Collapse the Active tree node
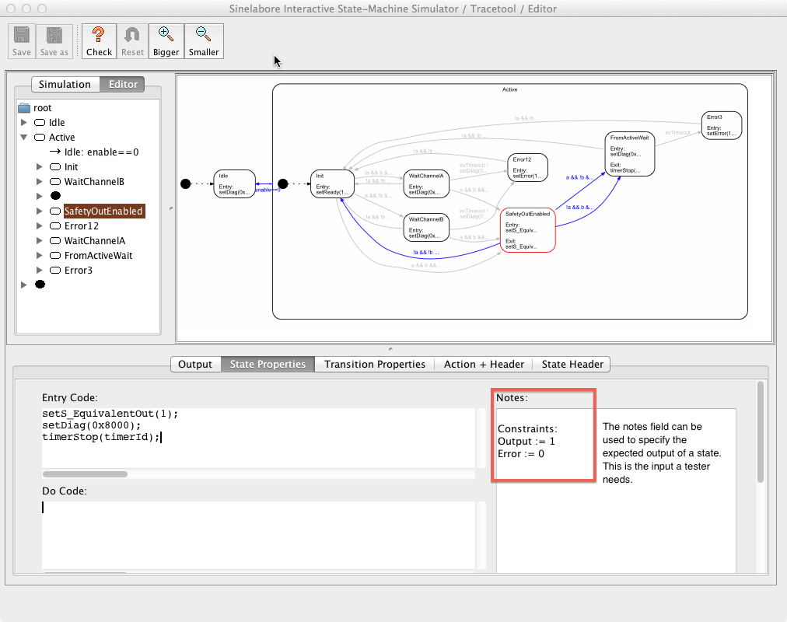This screenshot has height=622, width=787. click(24, 138)
